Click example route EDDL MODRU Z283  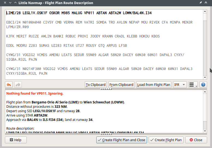(67, 45)
